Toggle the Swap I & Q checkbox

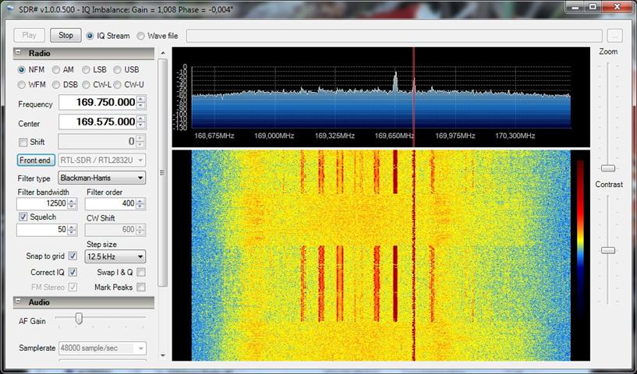[x=141, y=272]
